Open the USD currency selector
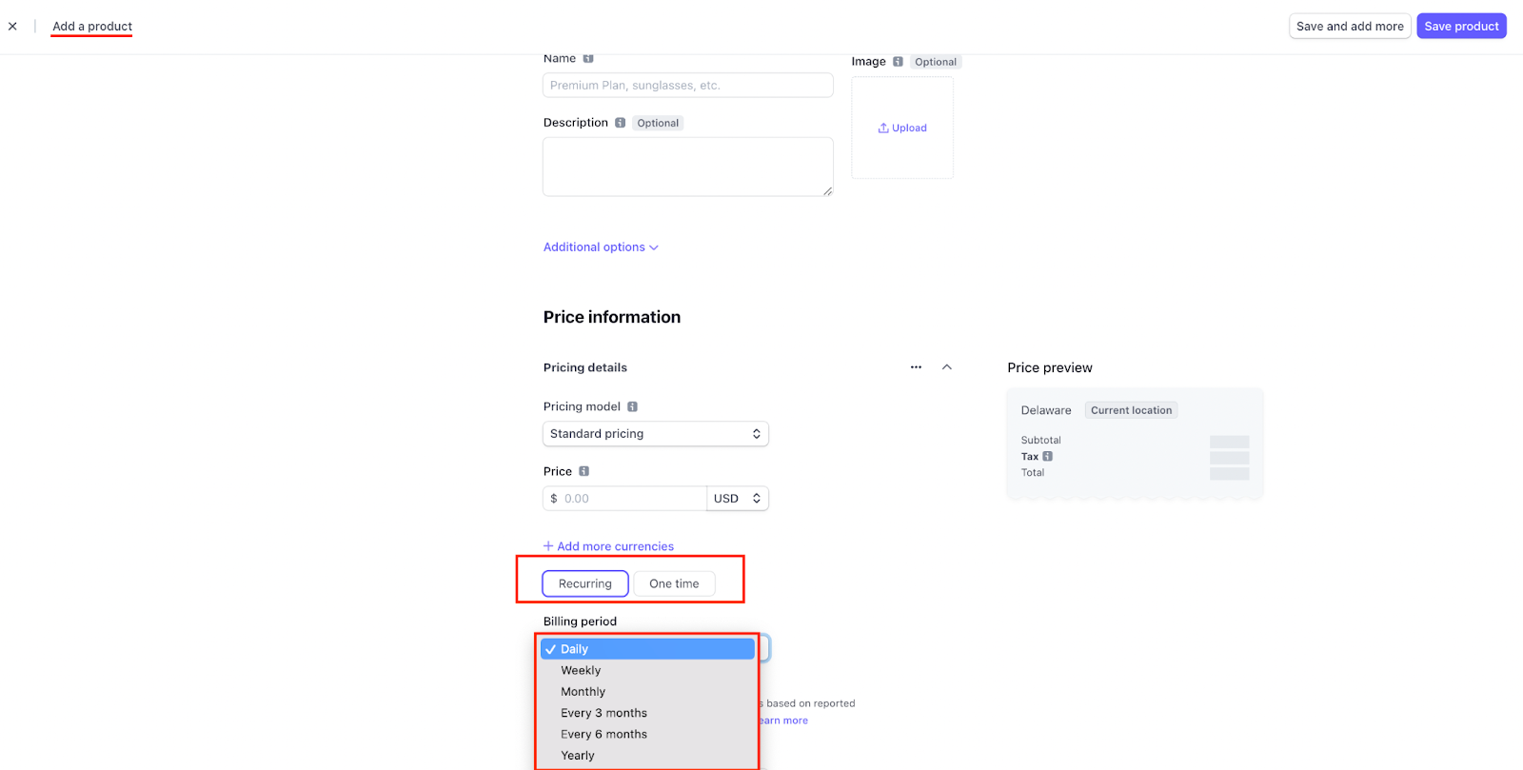The image size is (1523, 770). pos(737,499)
